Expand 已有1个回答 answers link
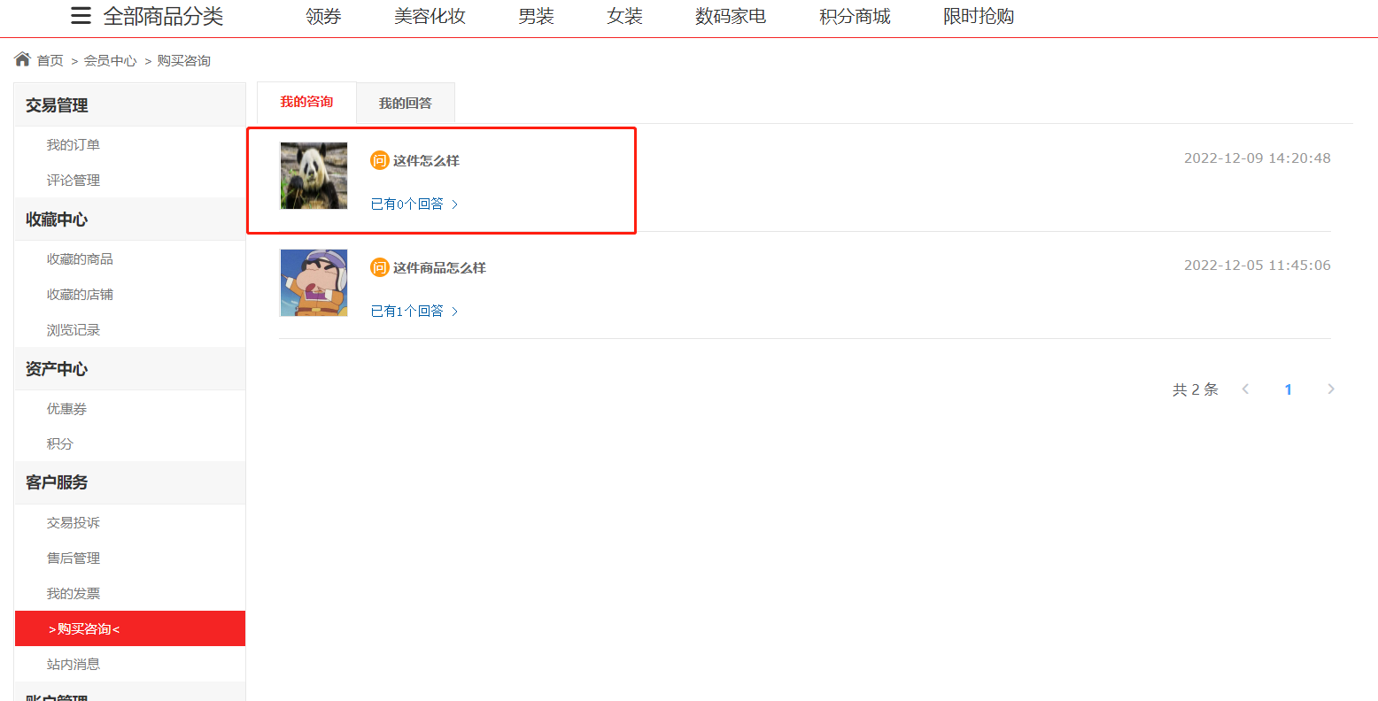Image resolution: width=1378 pixels, height=701 pixels. pos(414,312)
